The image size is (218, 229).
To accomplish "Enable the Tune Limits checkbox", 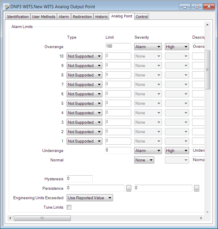I will pyautogui.click(x=69, y=207).
